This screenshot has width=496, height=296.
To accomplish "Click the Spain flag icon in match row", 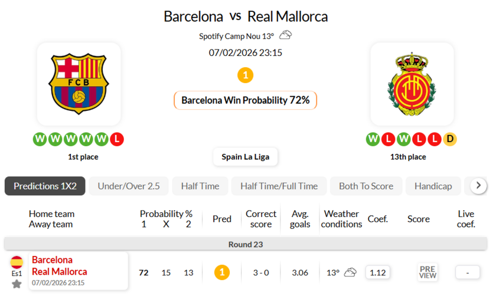I will click(x=17, y=262).
